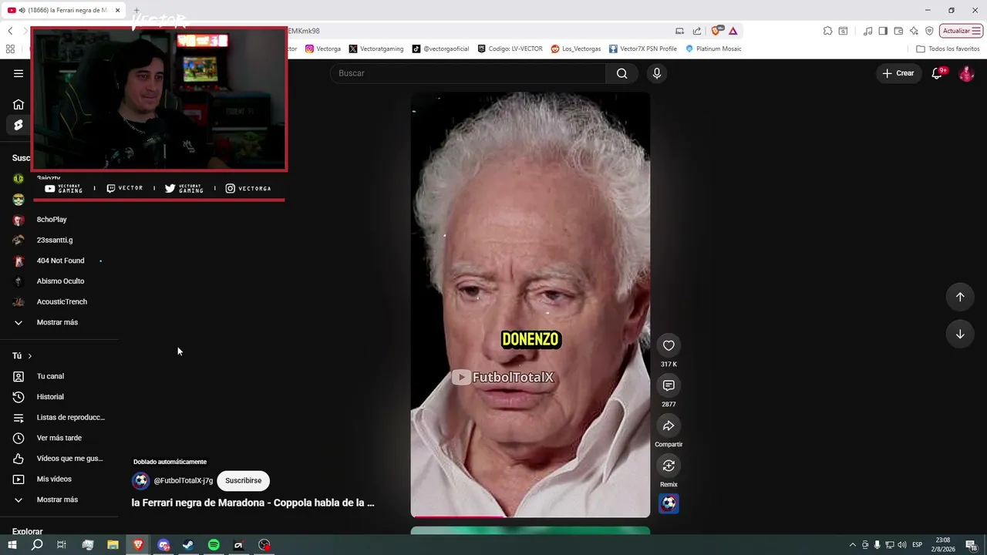Open YouTube notifications bell
The height and width of the screenshot is (555, 987).
(938, 73)
